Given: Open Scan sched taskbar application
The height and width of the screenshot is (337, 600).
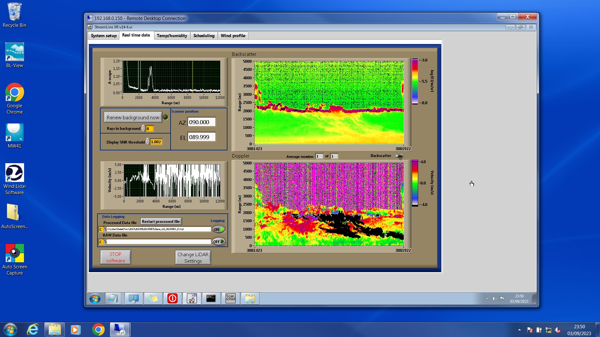Looking at the screenshot, I should coord(230,298).
